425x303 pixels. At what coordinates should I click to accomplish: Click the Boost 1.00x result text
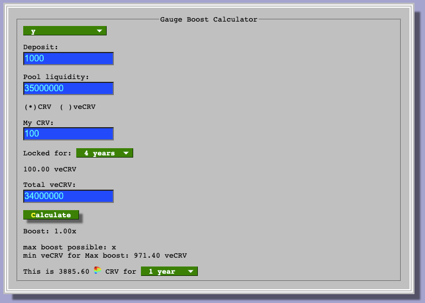click(x=50, y=231)
